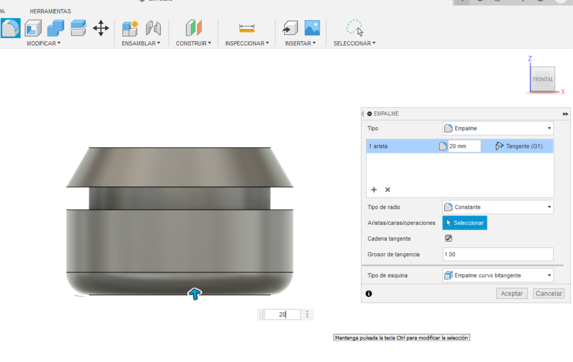Select the Move/Copy four-arrow tool

pos(101,28)
